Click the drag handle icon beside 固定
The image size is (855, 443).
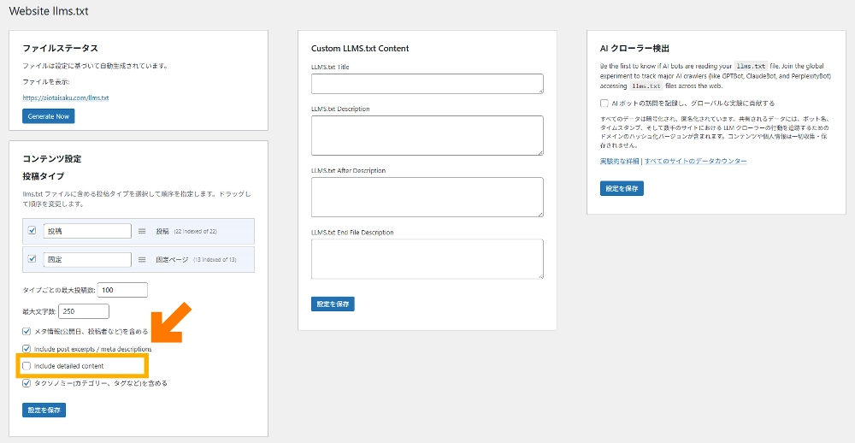(142, 259)
